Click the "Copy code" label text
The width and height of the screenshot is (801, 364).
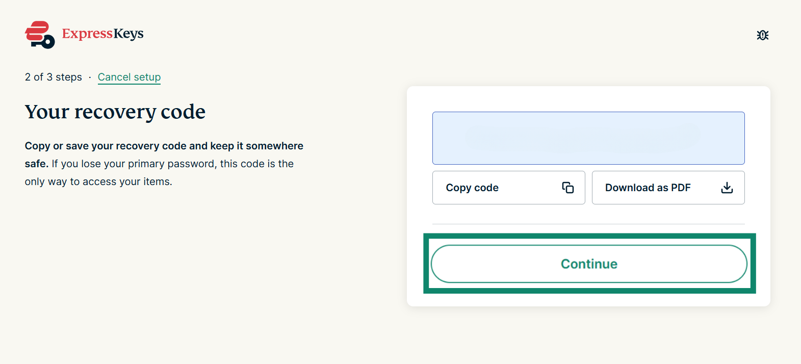[472, 188]
